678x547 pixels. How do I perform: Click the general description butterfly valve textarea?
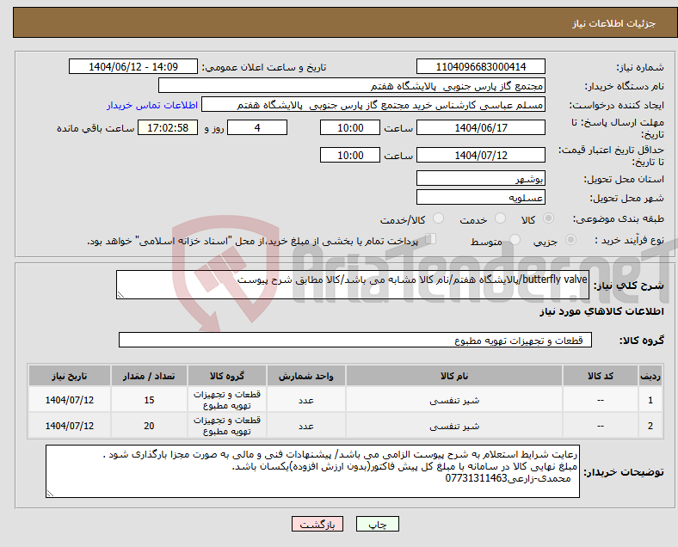click(353, 285)
